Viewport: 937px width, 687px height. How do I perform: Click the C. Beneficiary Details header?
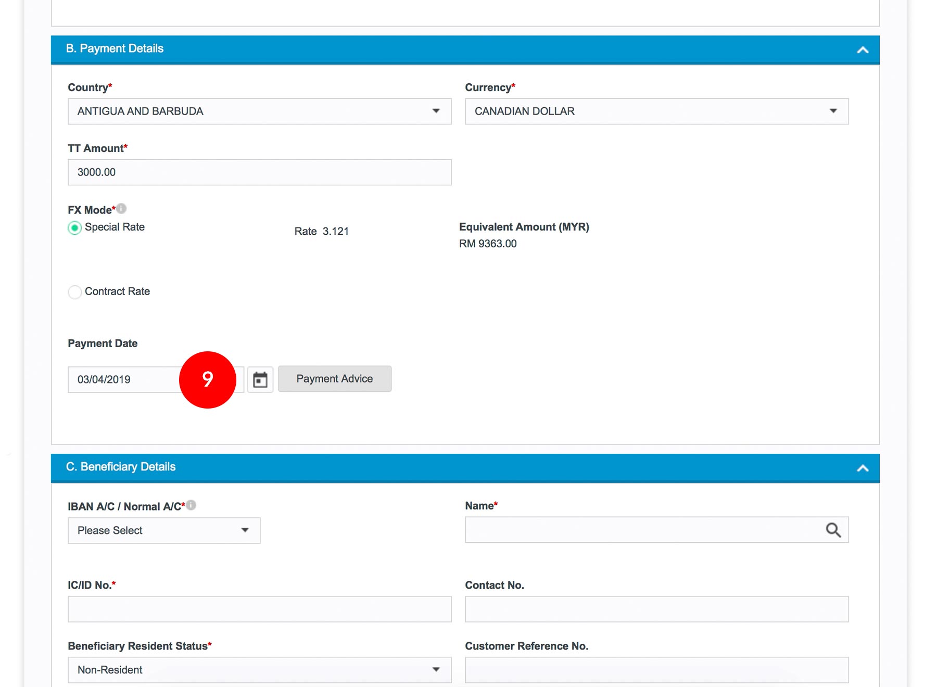(x=121, y=467)
